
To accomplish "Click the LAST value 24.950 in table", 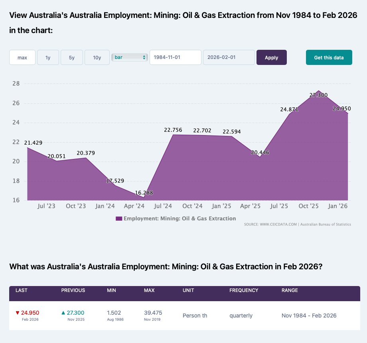I will [30, 313].
